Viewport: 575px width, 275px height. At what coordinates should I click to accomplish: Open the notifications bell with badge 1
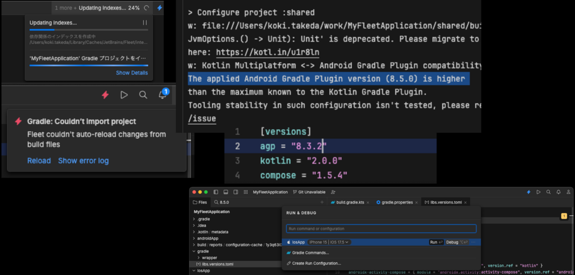click(x=163, y=94)
